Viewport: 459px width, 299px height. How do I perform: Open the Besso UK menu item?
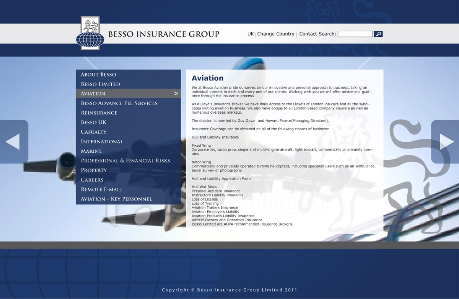pyautogui.click(x=94, y=122)
